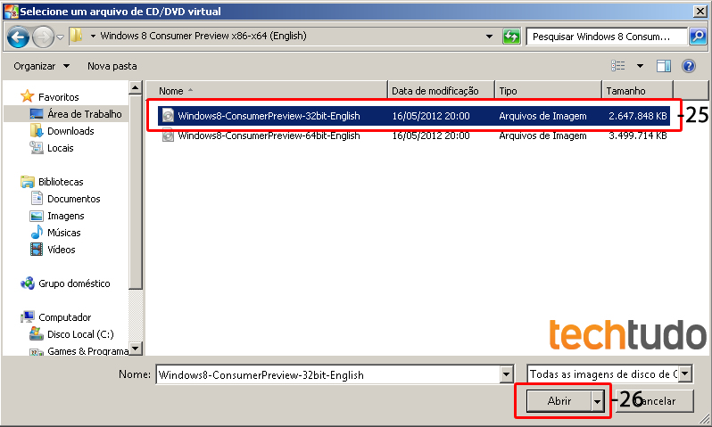Close the dialog with the X button
This screenshot has width=712, height=427.
pyautogui.click(x=700, y=12)
